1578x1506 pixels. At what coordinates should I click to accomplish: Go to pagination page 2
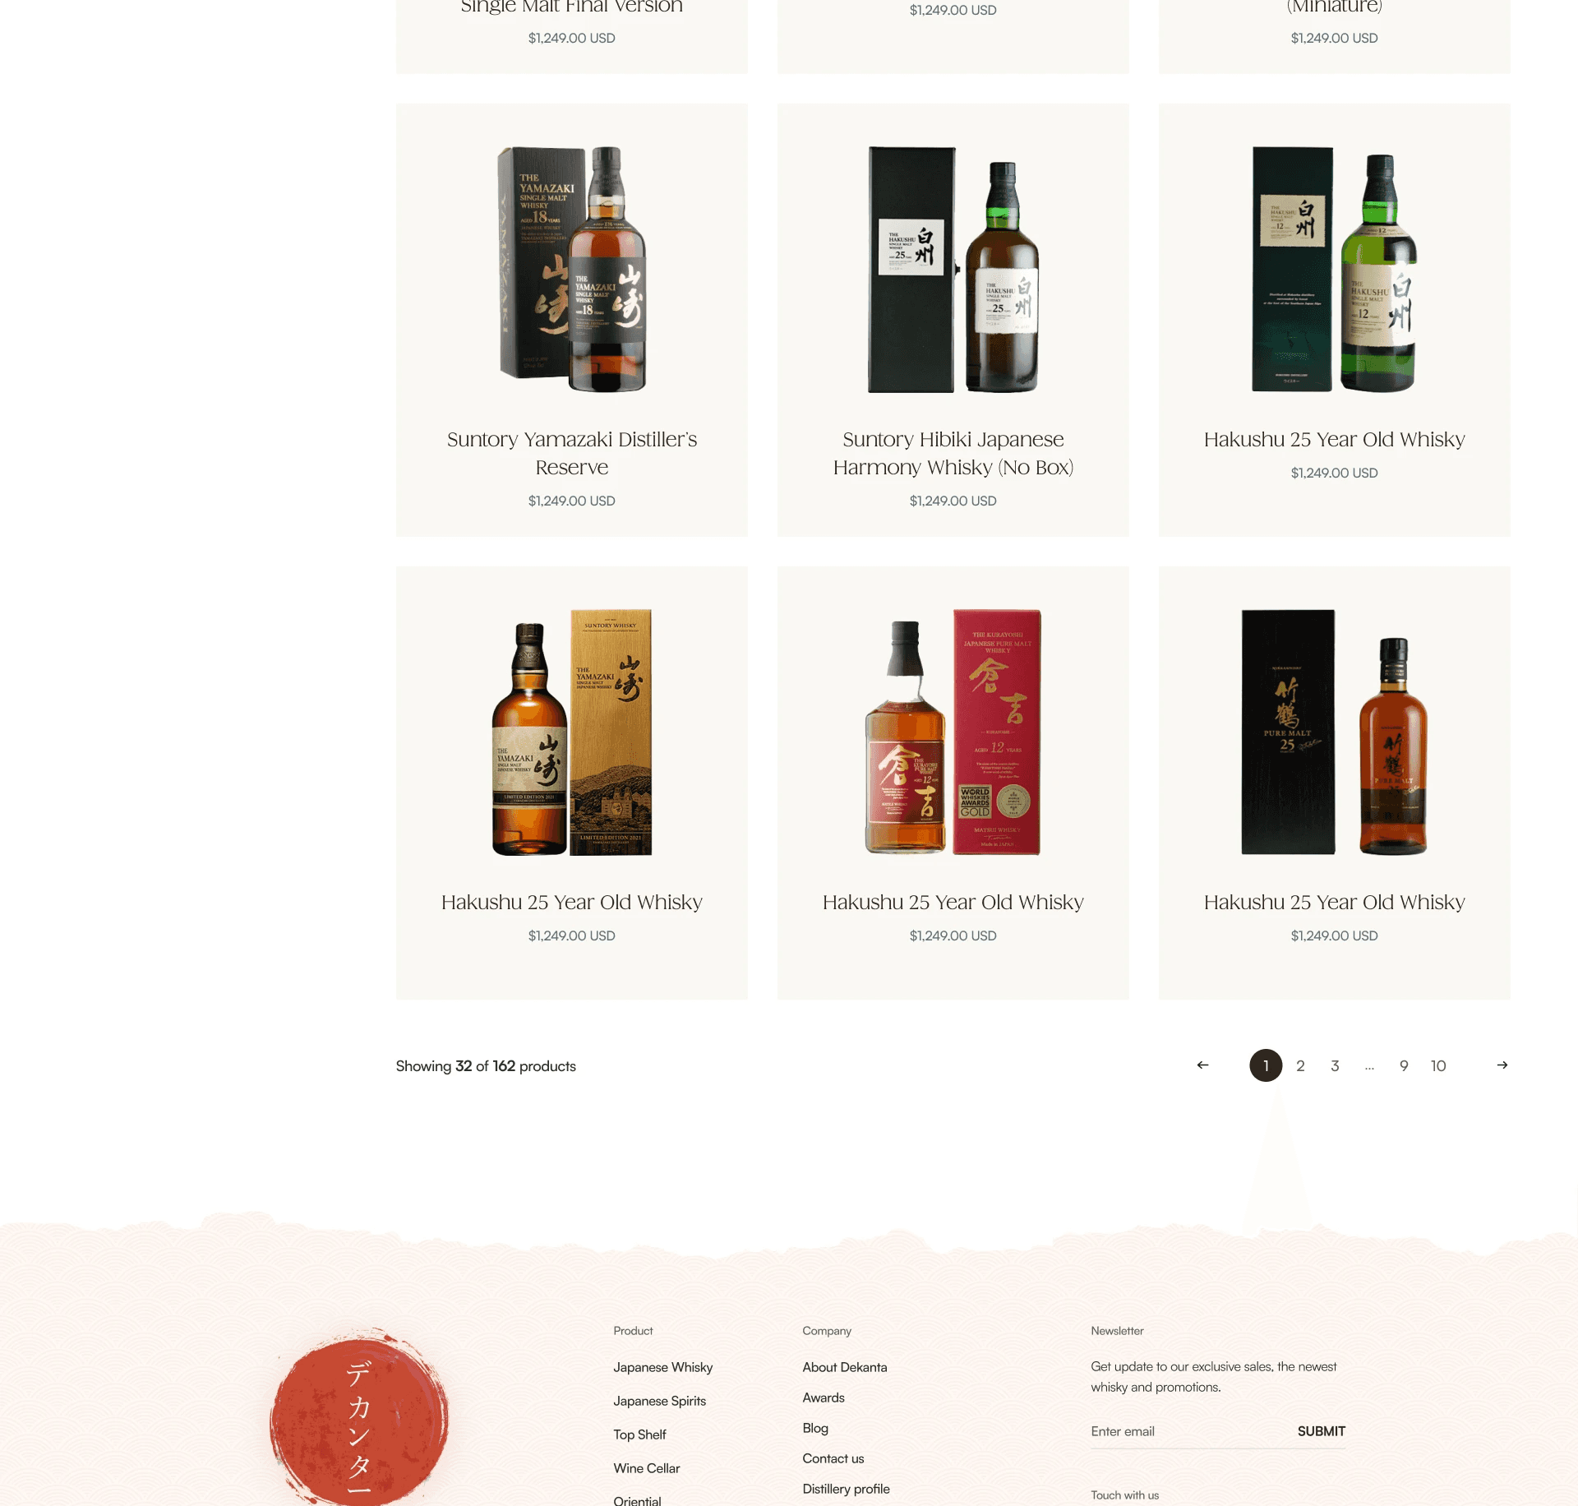1300,1065
